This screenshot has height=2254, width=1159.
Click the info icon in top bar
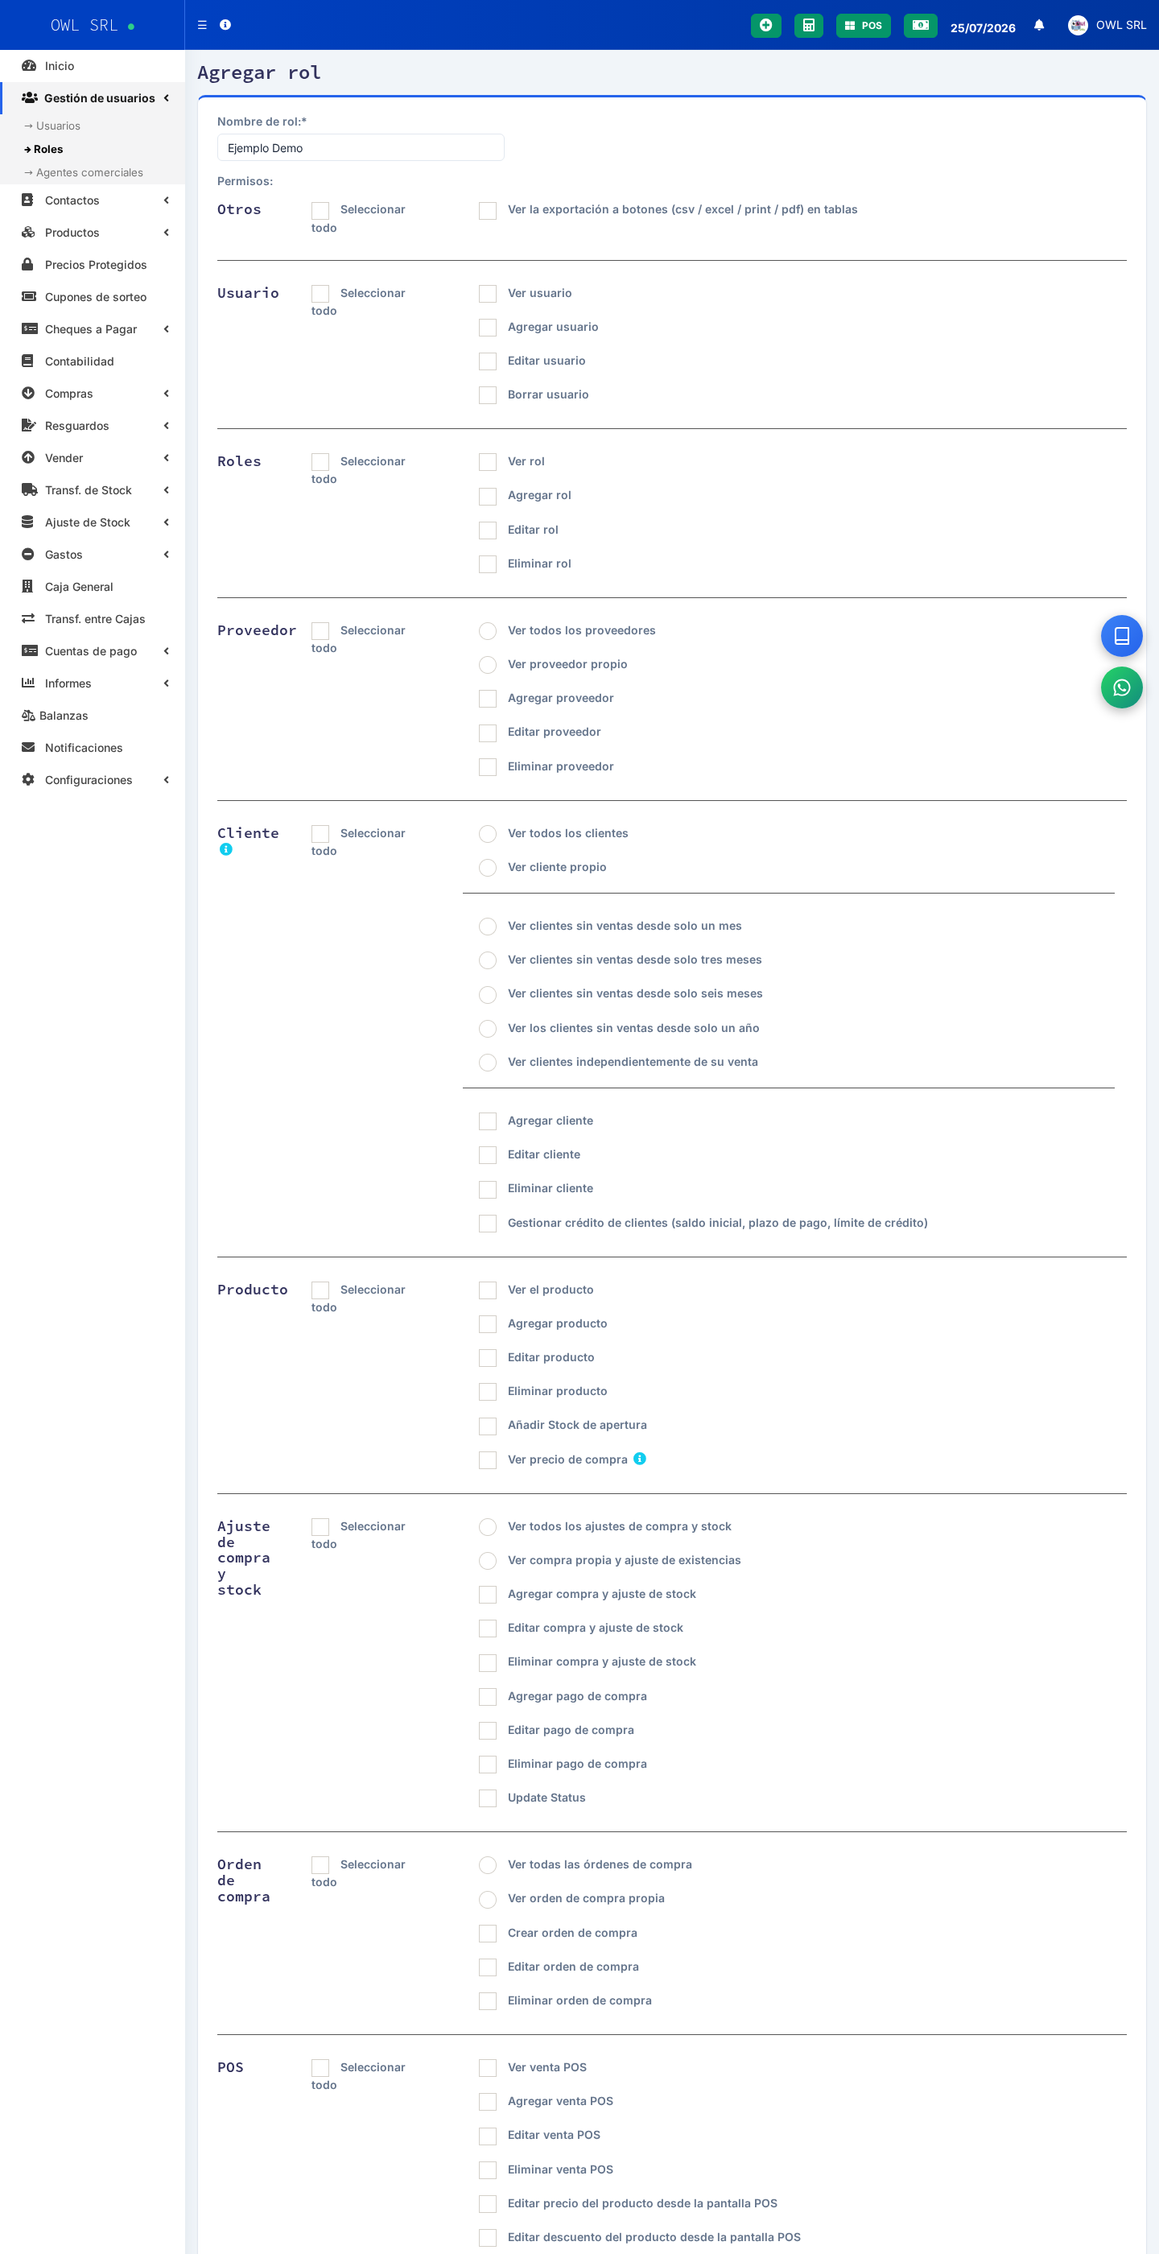225,24
